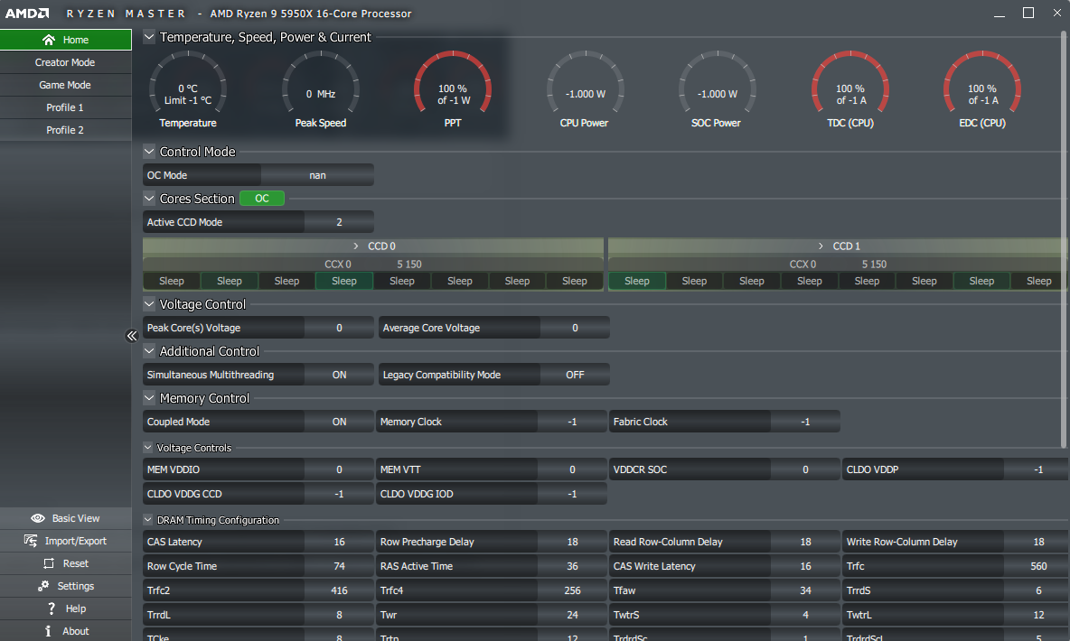The image size is (1070, 641).
Task: Expand the CCD 1 arrow
Action: (821, 246)
